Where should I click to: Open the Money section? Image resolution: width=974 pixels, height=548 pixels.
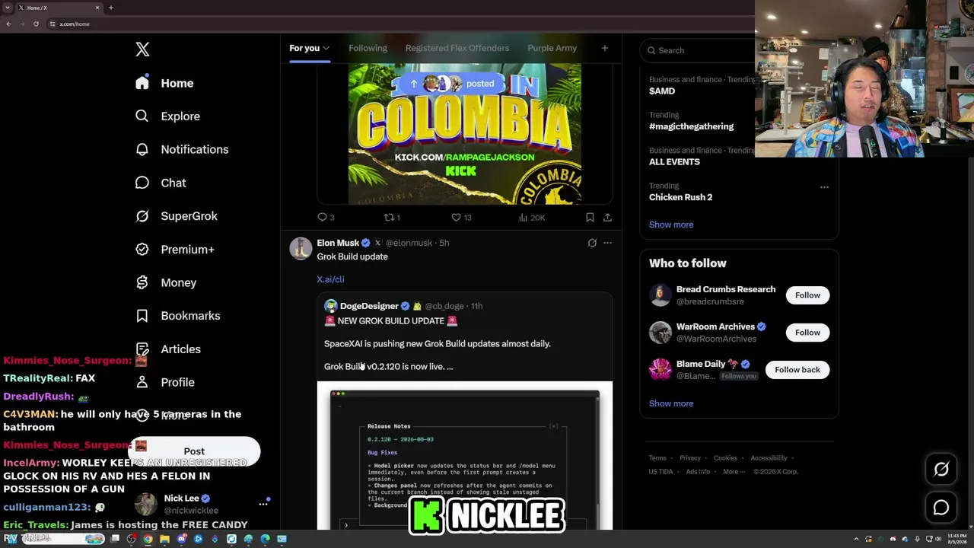pyautogui.click(x=166, y=282)
